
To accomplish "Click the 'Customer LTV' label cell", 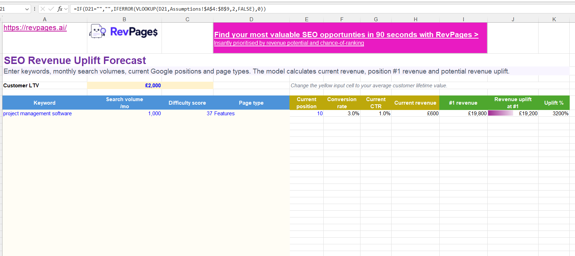I will click(x=45, y=86).
